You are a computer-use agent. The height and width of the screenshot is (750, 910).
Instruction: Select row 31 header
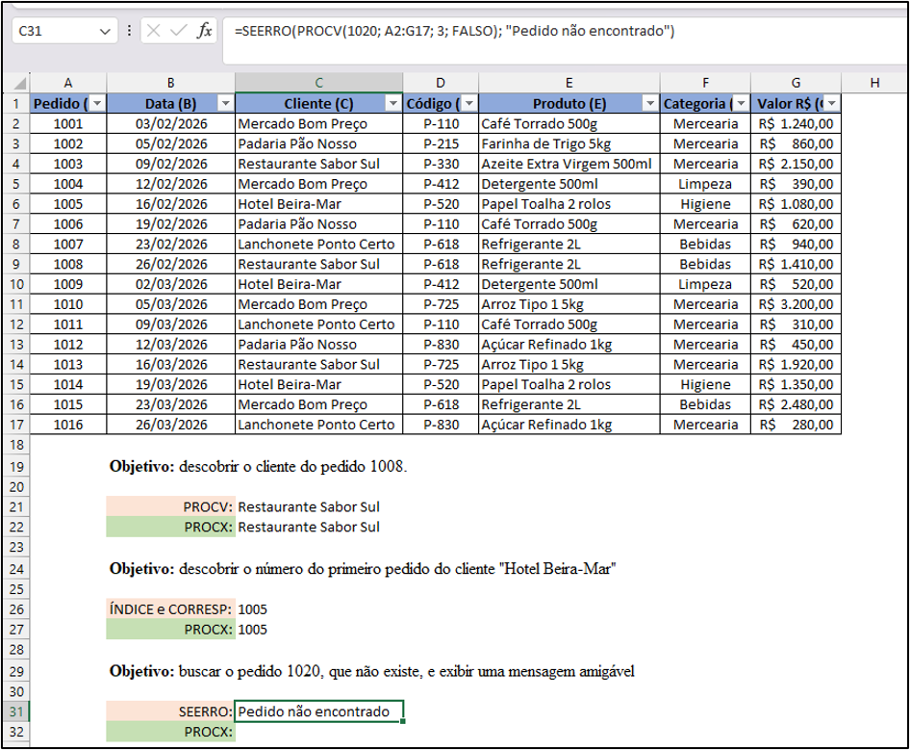(16, 711)
